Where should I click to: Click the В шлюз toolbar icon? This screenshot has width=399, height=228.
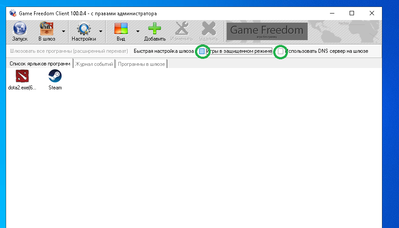[x=47, y=28]
